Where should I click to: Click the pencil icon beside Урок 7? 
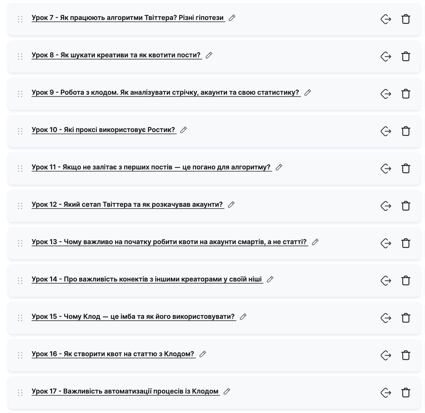pyautogui.click(x=232, y=18)
